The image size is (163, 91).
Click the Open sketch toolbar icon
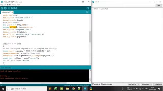(x=12, y=8)
